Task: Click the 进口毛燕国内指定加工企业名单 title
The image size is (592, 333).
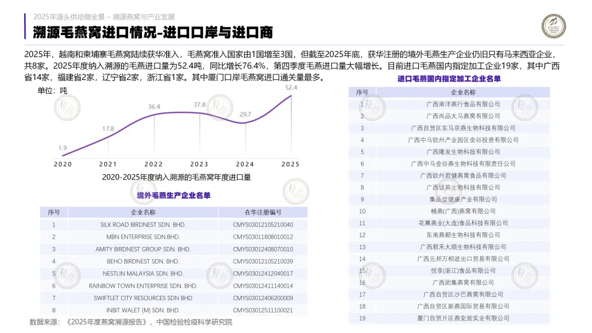Action: tap(449, 79)
